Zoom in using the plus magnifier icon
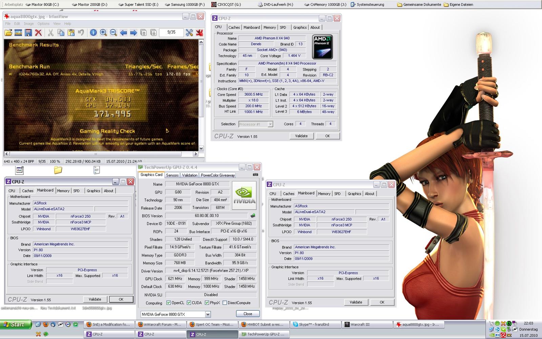The width and height of the screenshot is (542, 339). tap(103, 33)
